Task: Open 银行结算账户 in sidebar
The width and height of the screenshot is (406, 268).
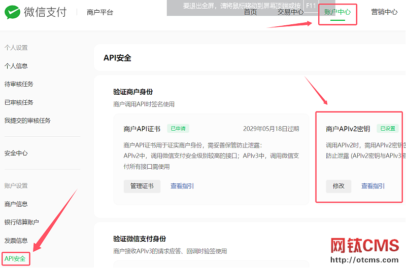Action: [x=22, y=222]
